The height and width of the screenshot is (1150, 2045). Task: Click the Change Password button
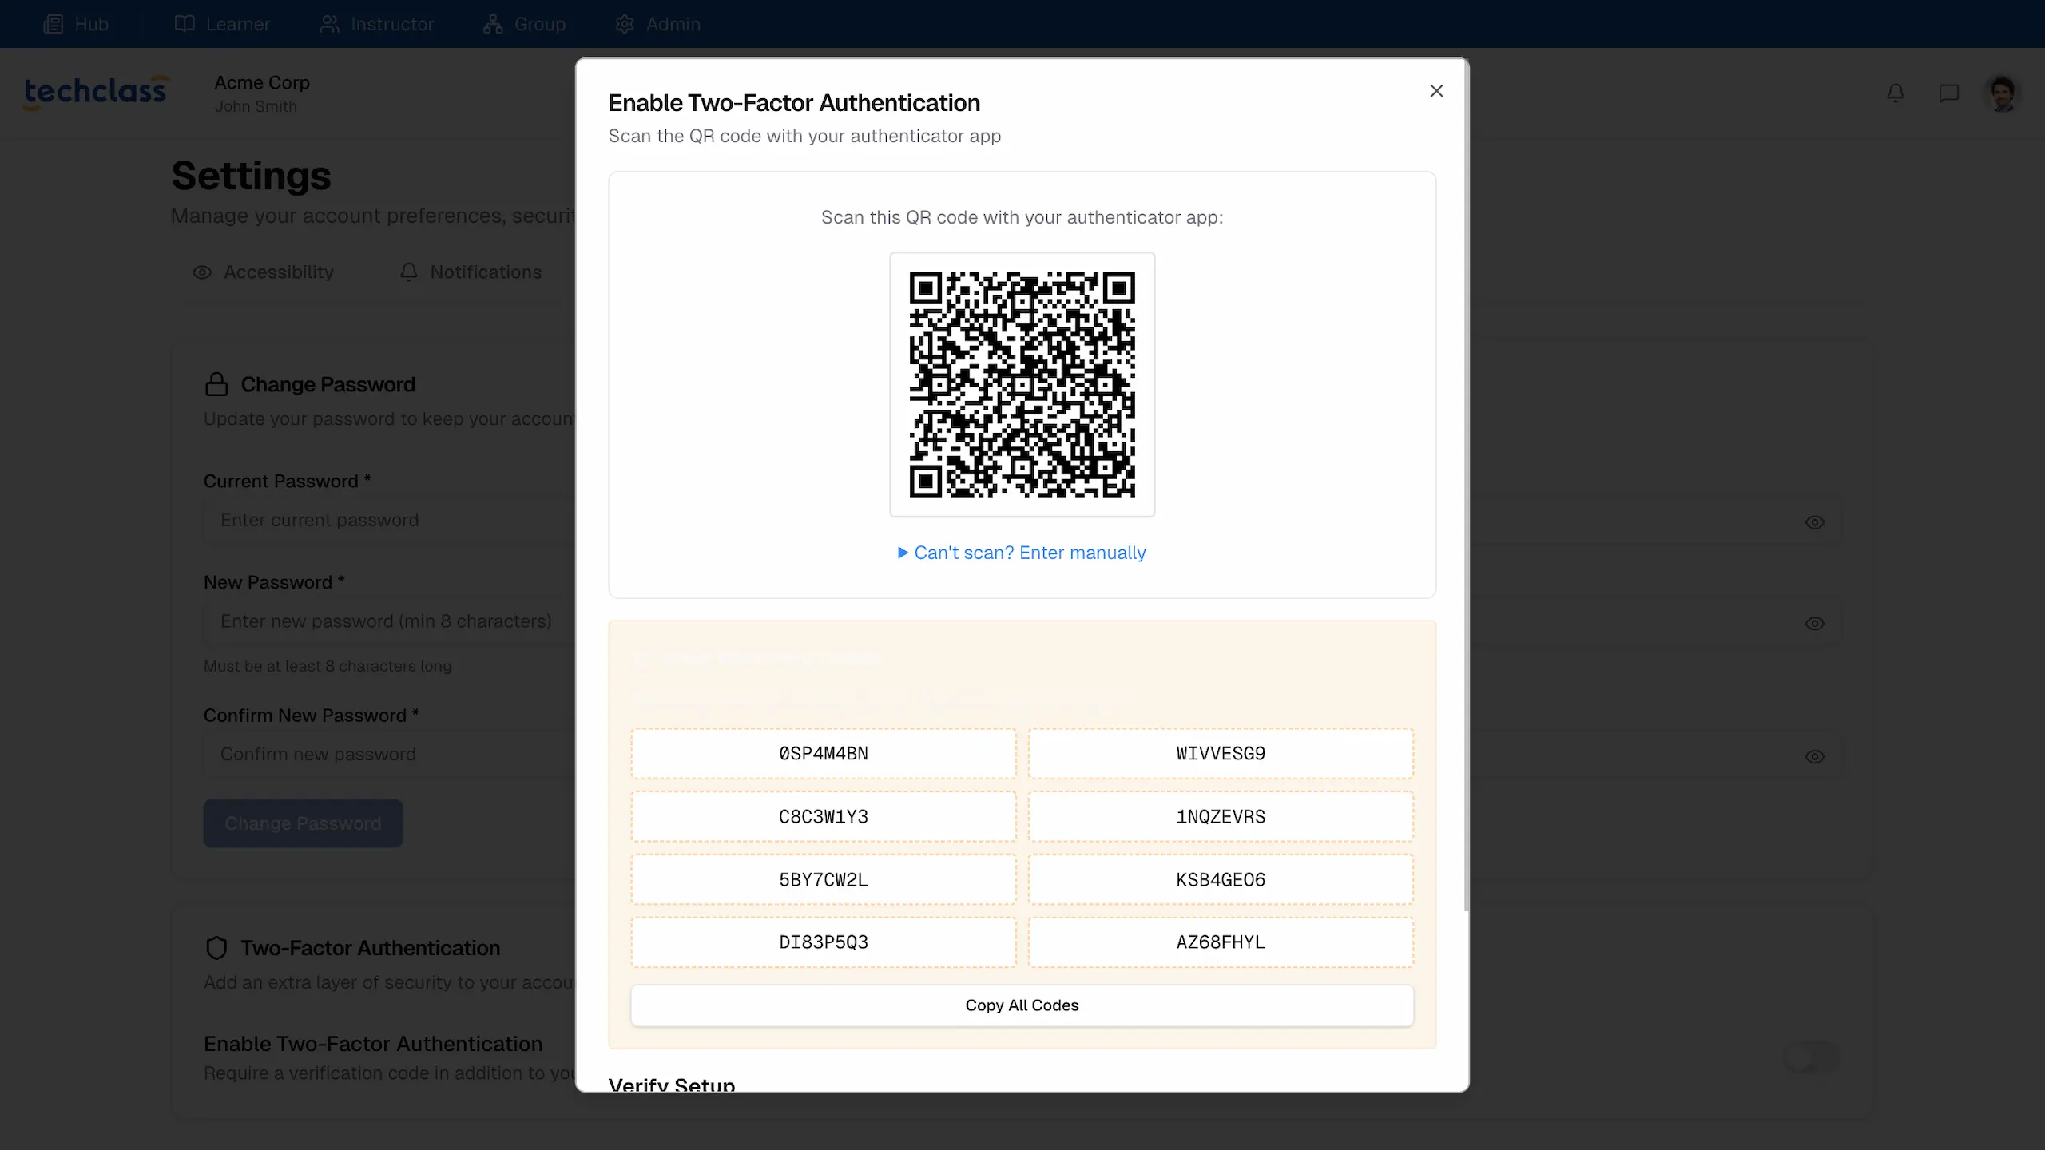pos(303,823)
